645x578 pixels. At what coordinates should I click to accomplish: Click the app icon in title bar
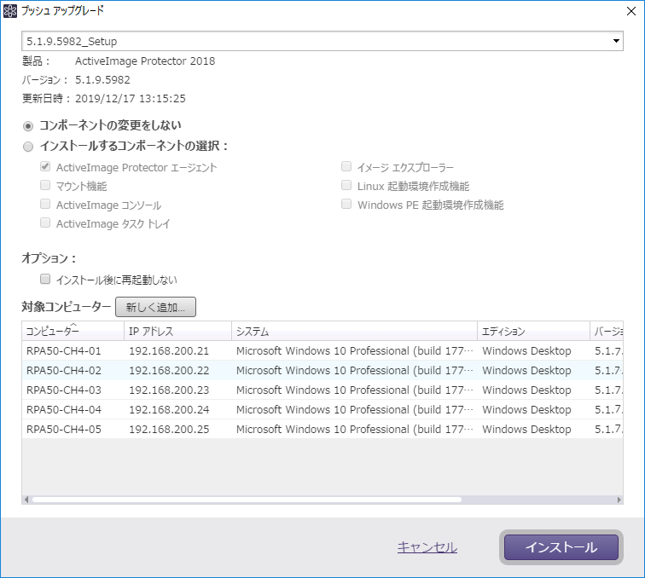[x=10, y=11]
